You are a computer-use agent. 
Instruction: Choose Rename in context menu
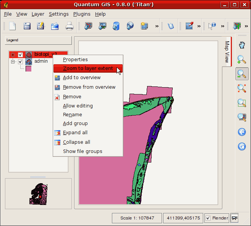(x=88, y=115)
